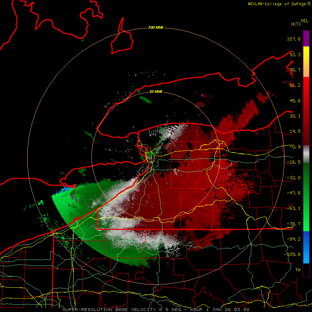Click the purple segment of the color bar
The width and height of the screenshot is (312, 312).
point(306,38)
